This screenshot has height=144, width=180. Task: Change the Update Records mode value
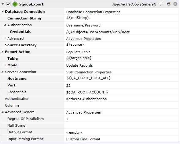pyautogui.click(x=121, y=65)
